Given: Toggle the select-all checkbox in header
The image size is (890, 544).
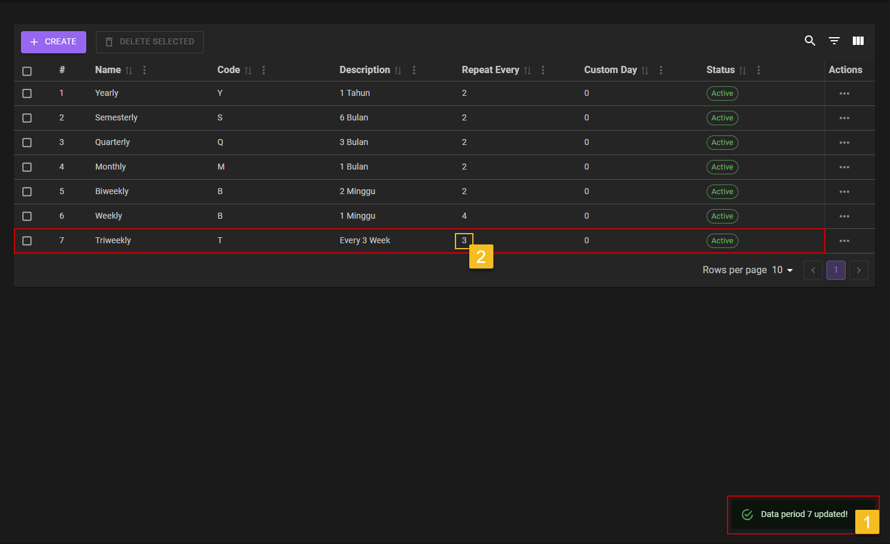Looking at the screenshot, I should [27, 71].
